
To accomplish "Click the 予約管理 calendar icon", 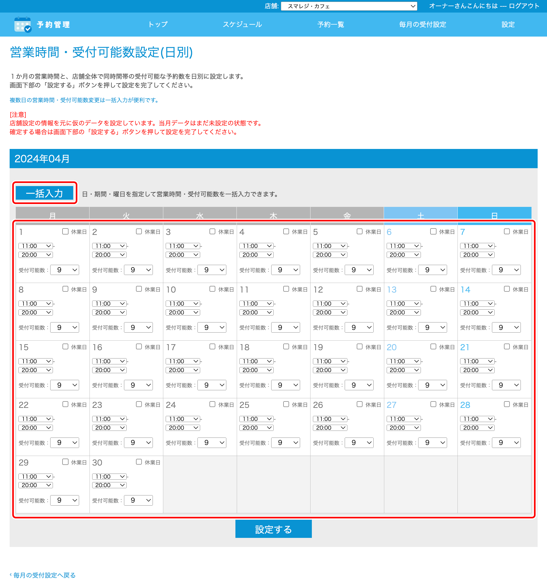I will (22, 25).
